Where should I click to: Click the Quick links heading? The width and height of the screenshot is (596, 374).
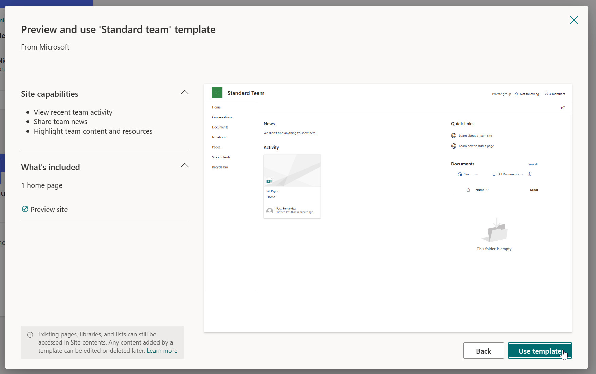pyautogui.click(x=462, y=124)
